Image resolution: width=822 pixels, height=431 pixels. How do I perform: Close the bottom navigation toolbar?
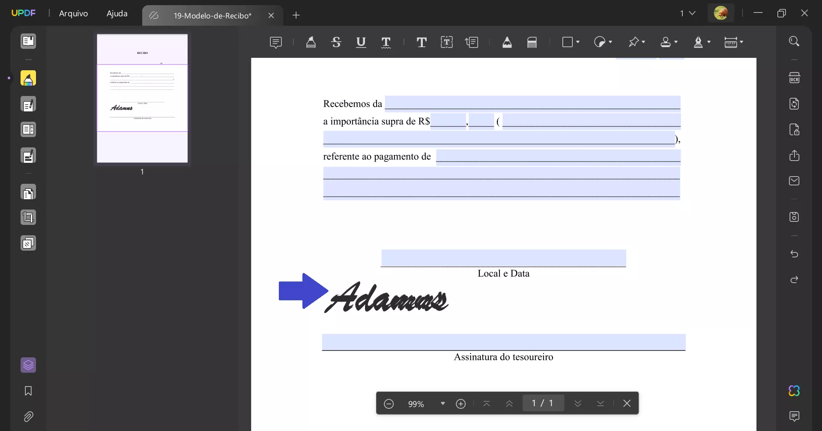click(627, 404)
